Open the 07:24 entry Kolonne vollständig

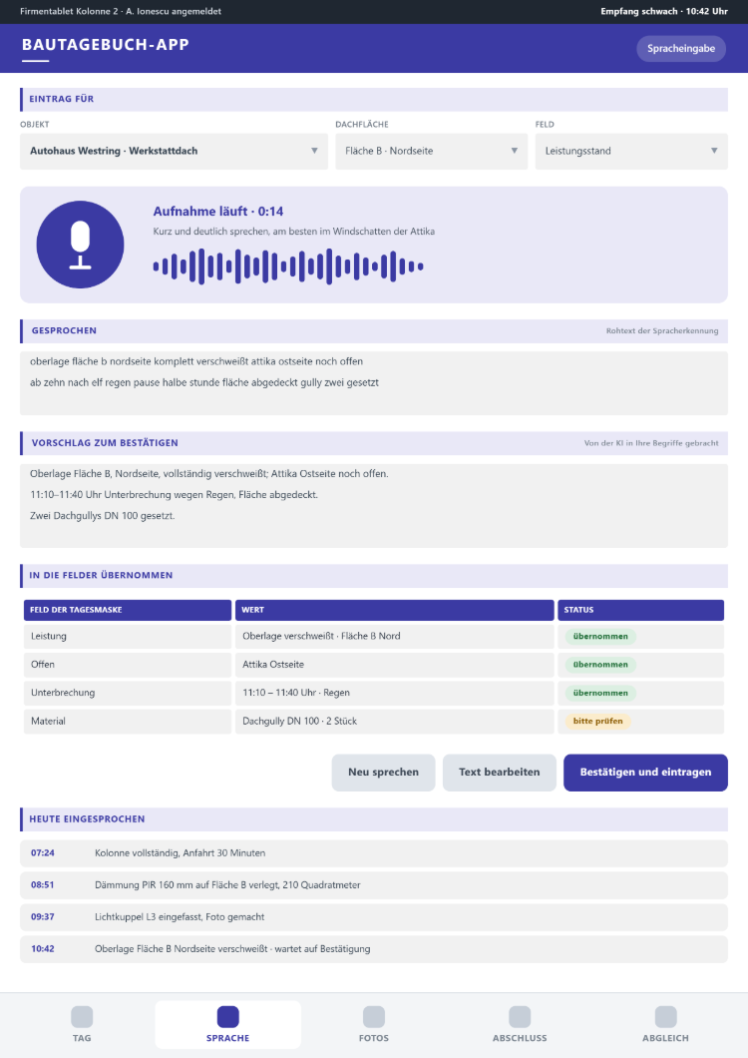coord(374,853)
